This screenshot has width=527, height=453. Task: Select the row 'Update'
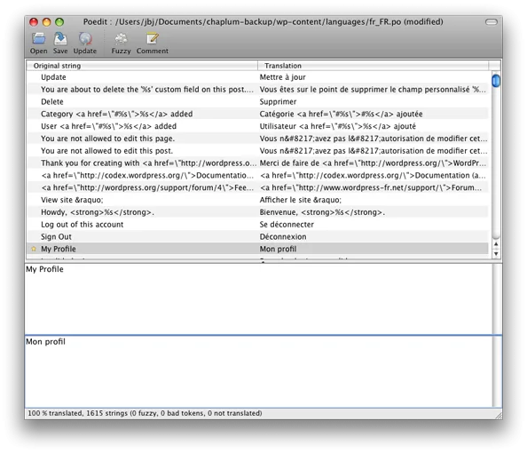click(x=257, y=77)
